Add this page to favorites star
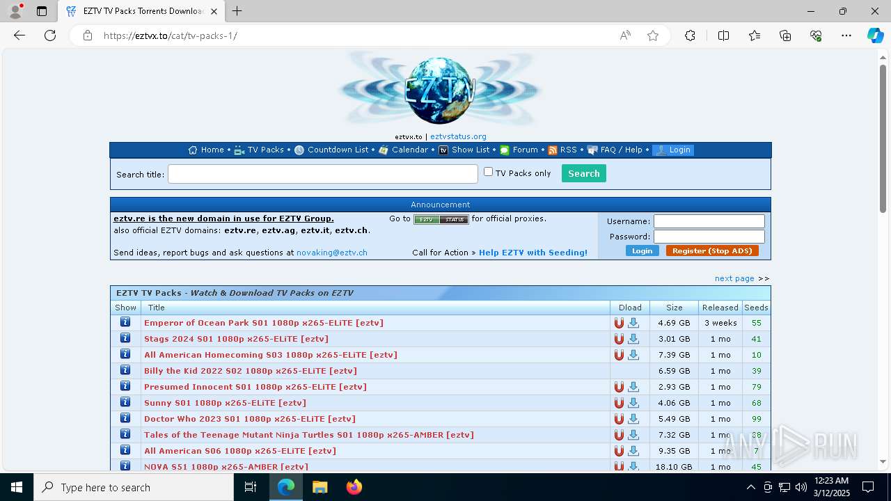Image resolution: width=891 pixels, height=501 pixels. pos(653,35)
